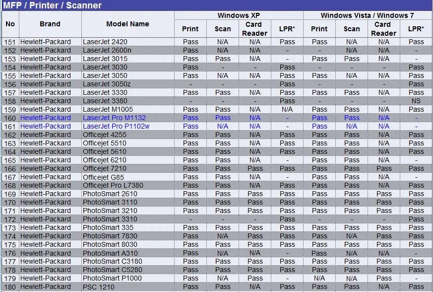Select PhotoSmart 7830 model name
This screenshot has height=292, width=433.
point(110,236)
